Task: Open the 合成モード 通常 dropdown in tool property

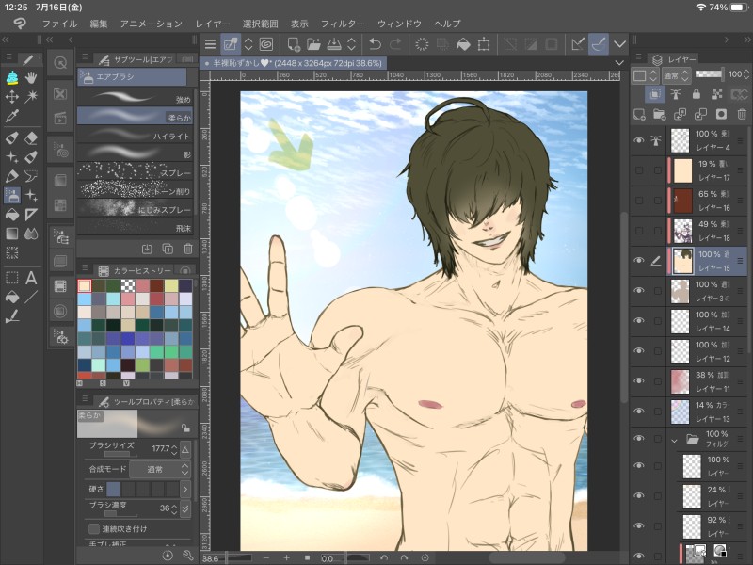Action: click(x=160, y=469)
